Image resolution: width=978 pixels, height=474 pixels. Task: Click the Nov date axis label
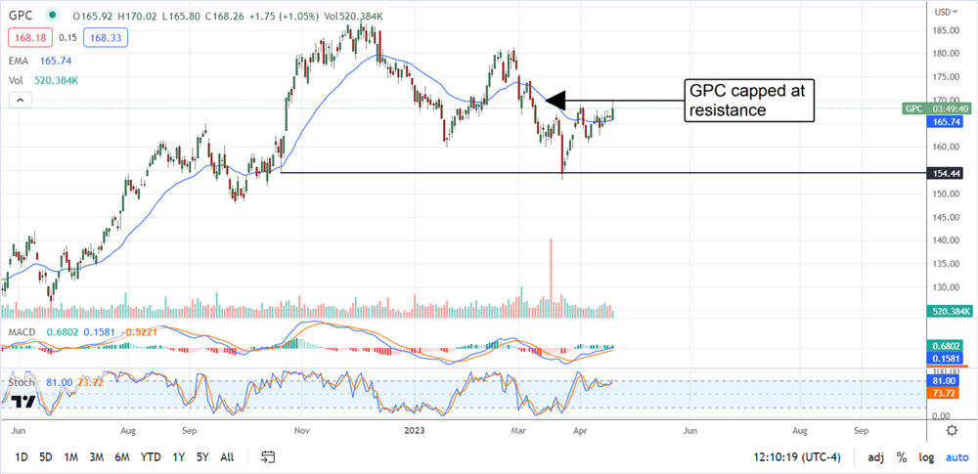pos(302,430)
